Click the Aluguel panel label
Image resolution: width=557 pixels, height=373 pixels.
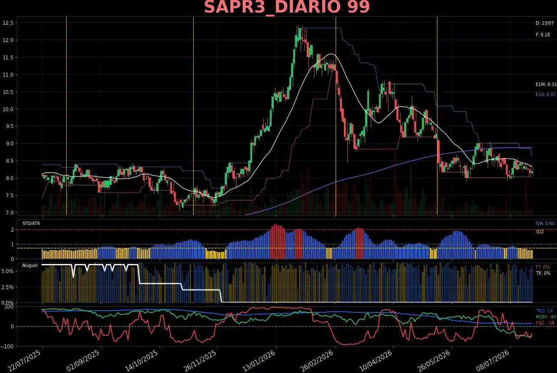[30, 265]
